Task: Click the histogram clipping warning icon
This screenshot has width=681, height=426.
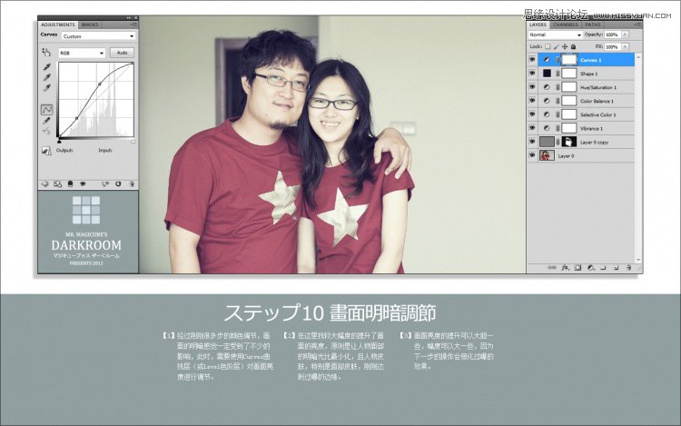Action: point(46,150)
